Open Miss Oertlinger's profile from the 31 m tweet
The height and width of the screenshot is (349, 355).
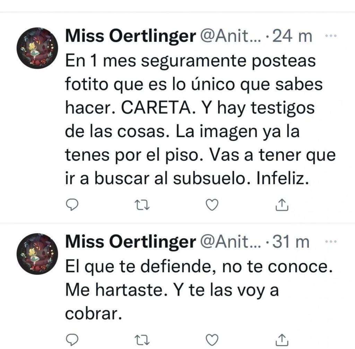(x=130, y=242)
